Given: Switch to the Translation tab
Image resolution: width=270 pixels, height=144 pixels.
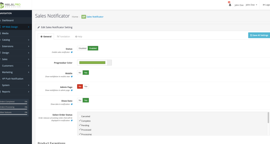Looking at the screenshot, I should [x=64, y=36].
